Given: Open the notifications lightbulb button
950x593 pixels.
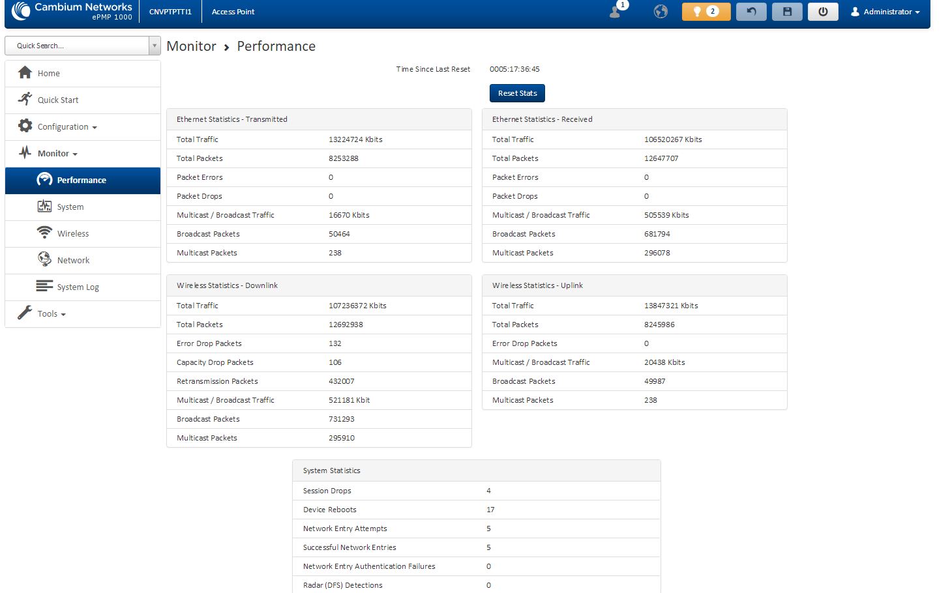Looking at the screenshot, I should (705, 12).
